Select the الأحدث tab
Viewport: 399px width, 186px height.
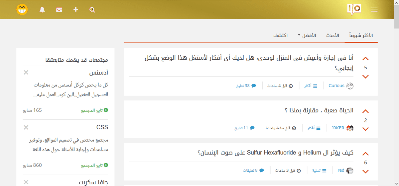(332, 35)
